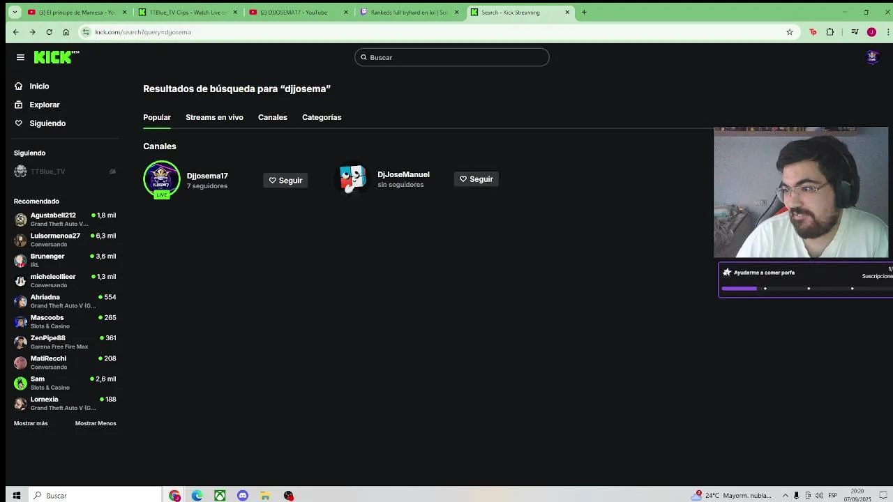Viewport: 893px width, 502px height.
Task: Bookmark this page with star icon
Action: 790,32
